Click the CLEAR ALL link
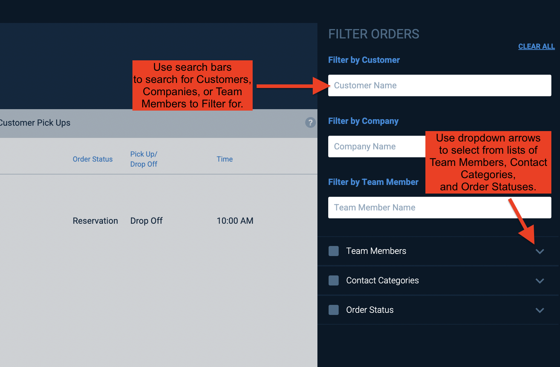 536,46
